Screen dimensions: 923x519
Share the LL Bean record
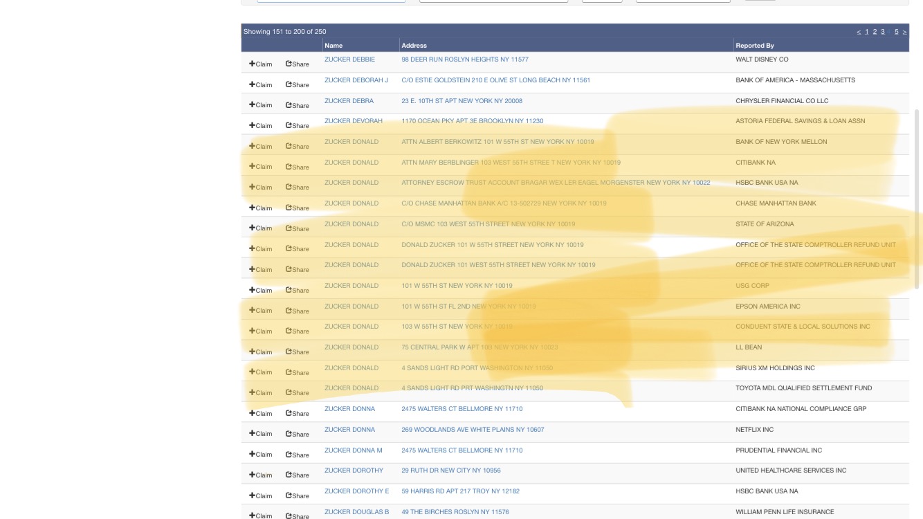coord(298,352)
